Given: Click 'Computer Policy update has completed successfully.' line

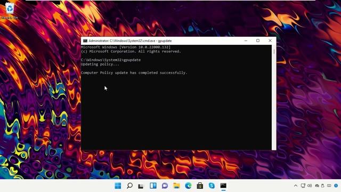Looking at the screenshot, I should 134,73.
